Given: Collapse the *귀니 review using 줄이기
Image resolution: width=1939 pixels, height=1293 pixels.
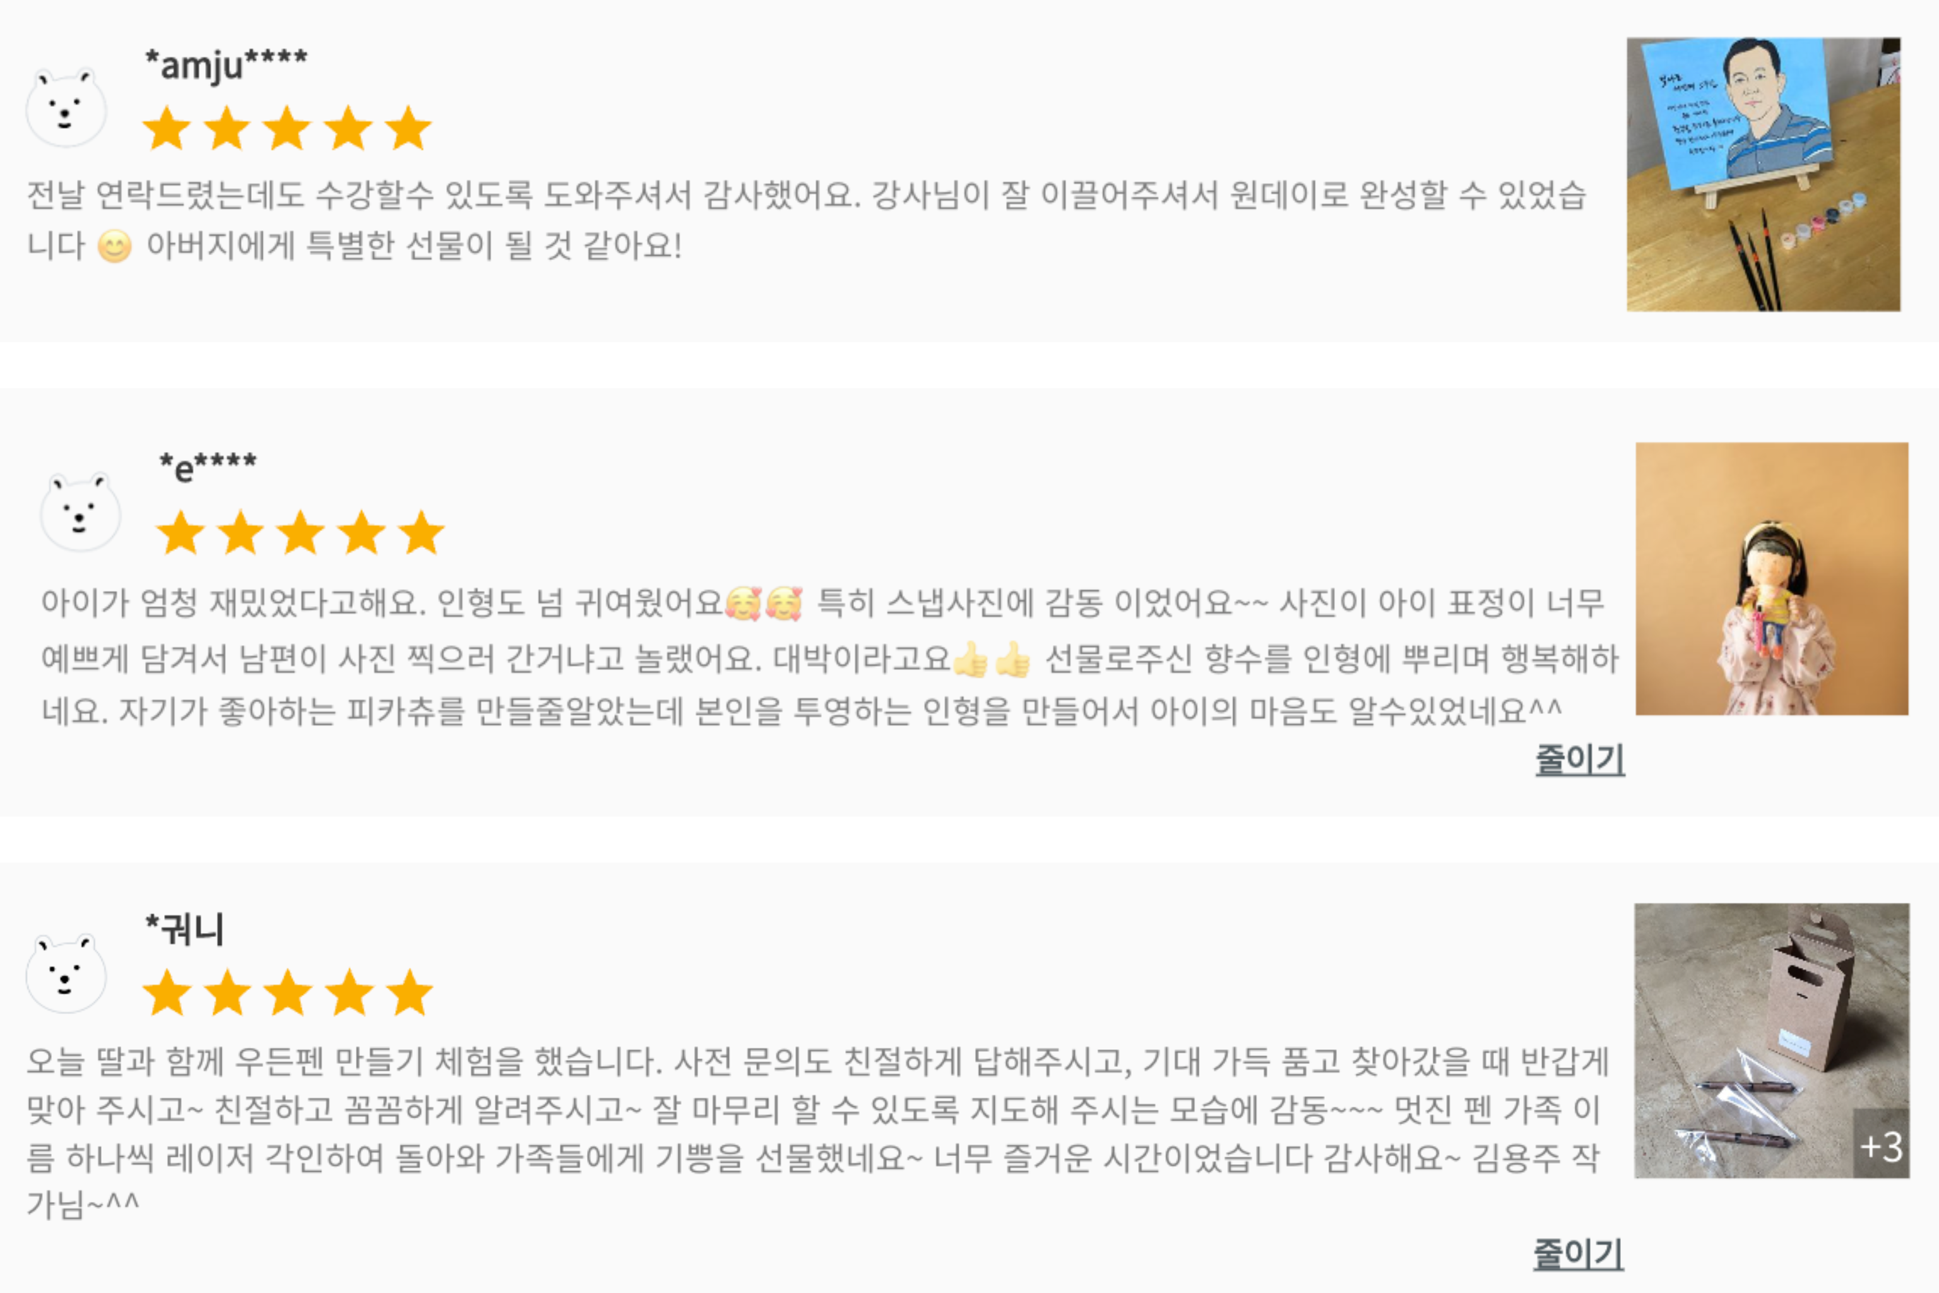Looking at the screenshot, I should [1577, 1254].
